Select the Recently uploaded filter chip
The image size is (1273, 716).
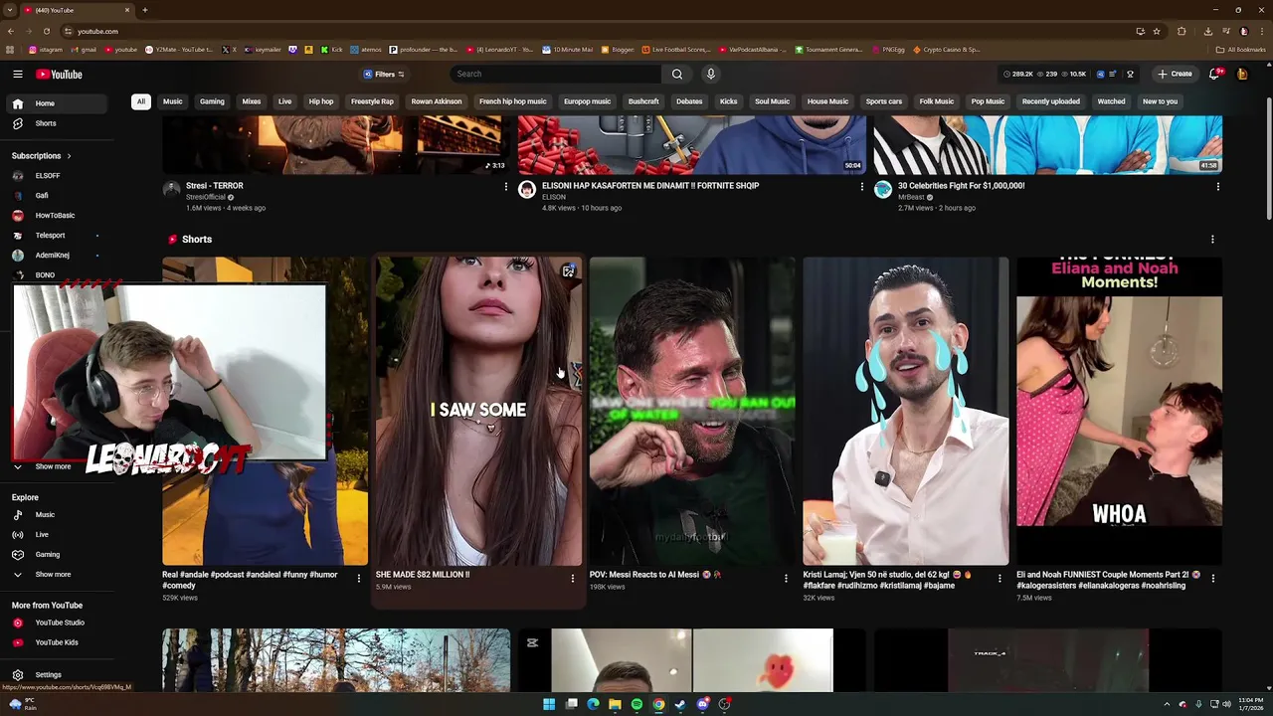(x=1050, y=101)
